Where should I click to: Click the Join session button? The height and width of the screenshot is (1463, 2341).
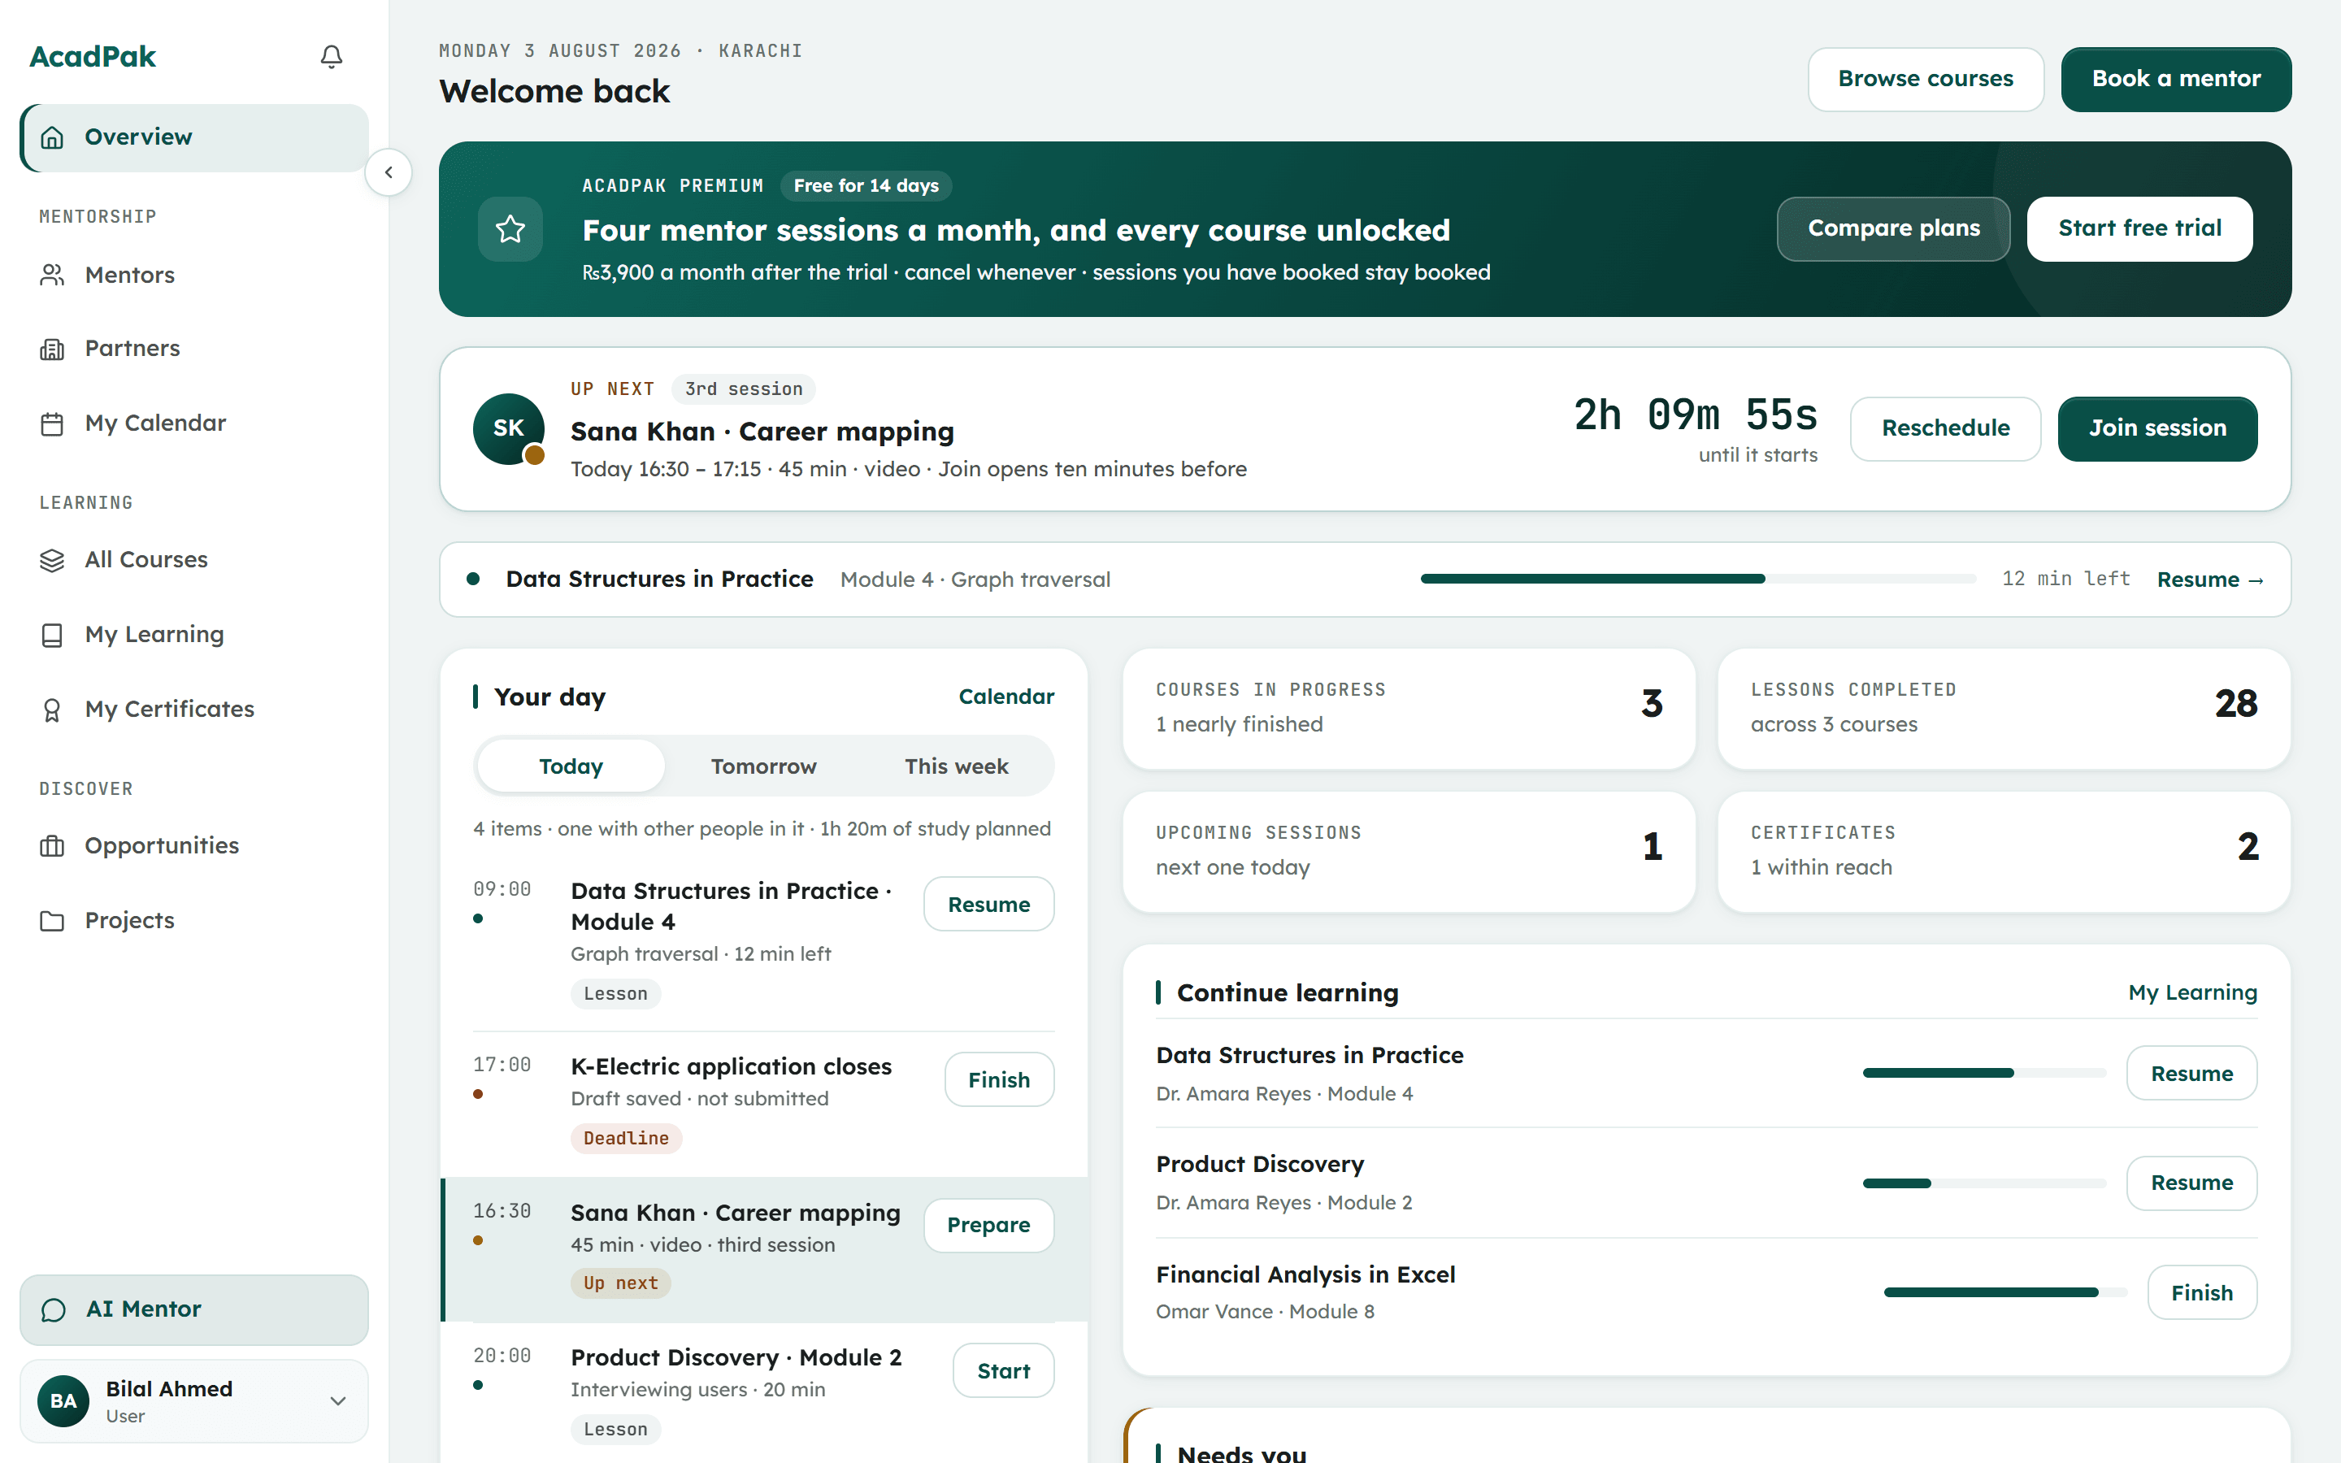pos(2157,428)
